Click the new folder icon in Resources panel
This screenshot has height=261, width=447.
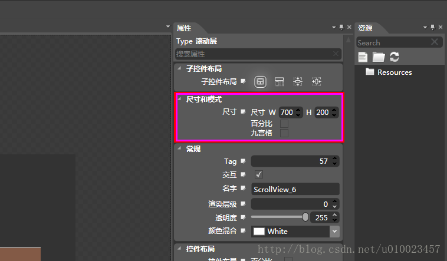[x=379, y=57]
